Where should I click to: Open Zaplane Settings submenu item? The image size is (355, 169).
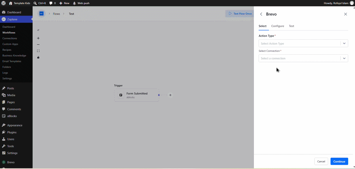click(x=7, y=78)
